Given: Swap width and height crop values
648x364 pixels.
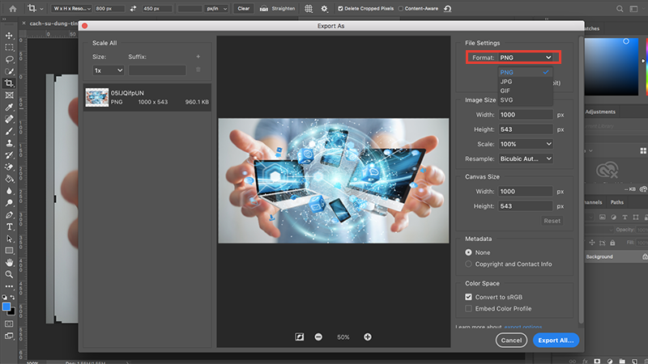Looking at the screenshot, I should tap(133, 8).
